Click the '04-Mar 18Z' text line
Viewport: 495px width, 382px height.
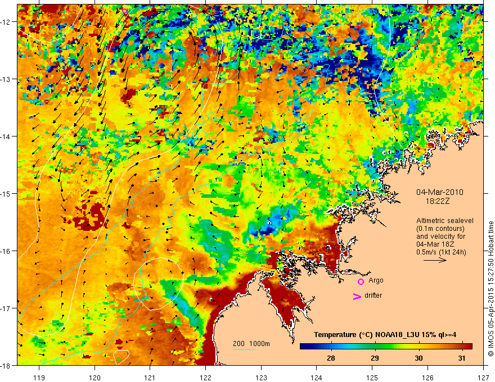(434, 244)
